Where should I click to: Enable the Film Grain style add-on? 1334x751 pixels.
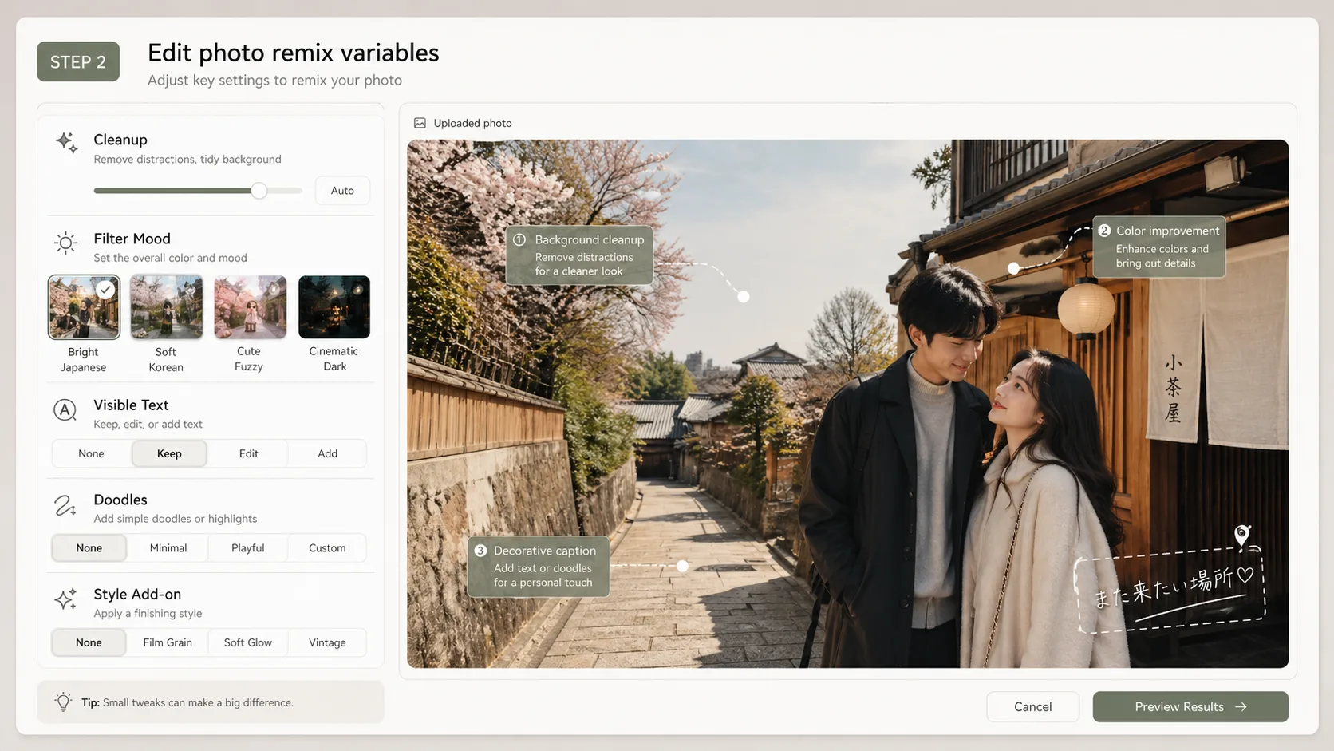click(x=168, y=642)
